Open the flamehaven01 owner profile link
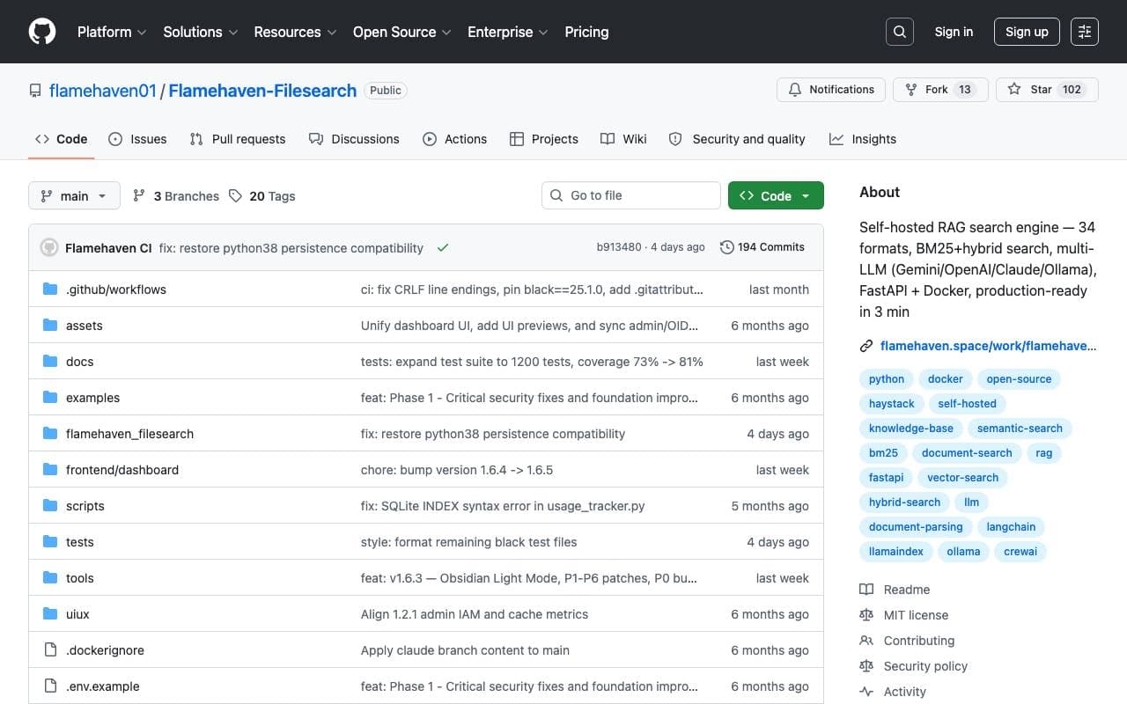This screenshot has width=1127, height=704. (x=103, y=91)
